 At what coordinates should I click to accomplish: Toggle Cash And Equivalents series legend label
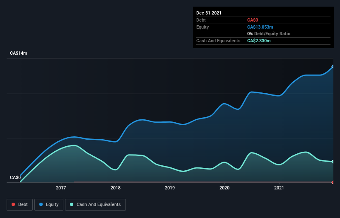(x=99, y=204)
